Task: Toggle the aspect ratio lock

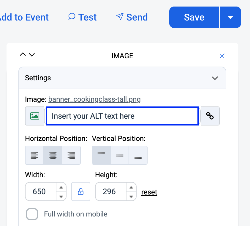Action: click(x=81, y=192)
